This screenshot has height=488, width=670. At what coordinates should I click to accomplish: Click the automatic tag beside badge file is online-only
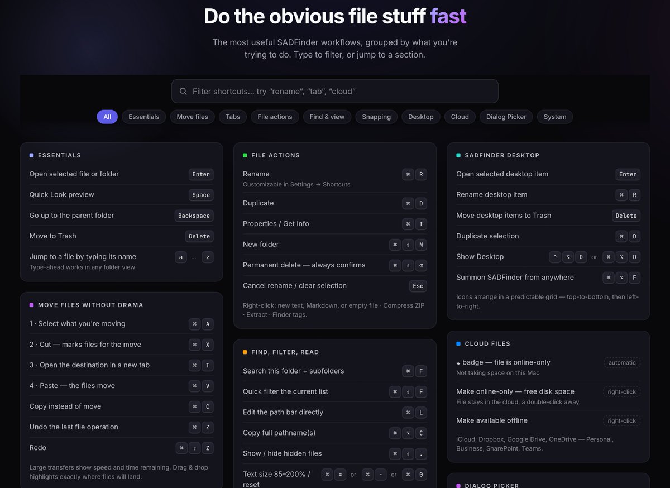click(x=622, y=363)
